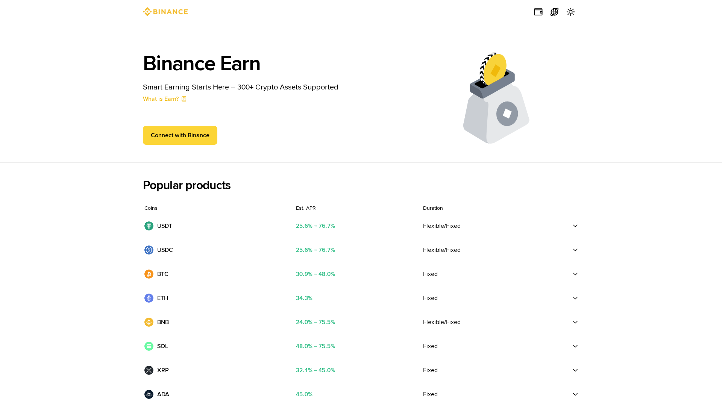
Task: Click ETH's 34.3% APR value
Action: (x=304, y=298)
